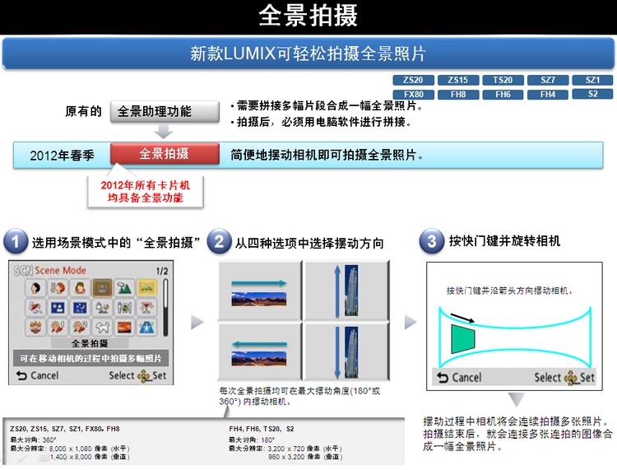Screen dimensions: 617x470
Task: Click the spec line ZS20, ZS15, SZ7, SZ1, FX80, FH8
Action: coord(65,429)
